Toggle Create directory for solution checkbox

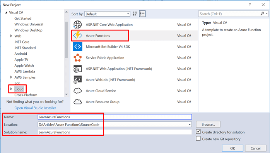point(198,132)
